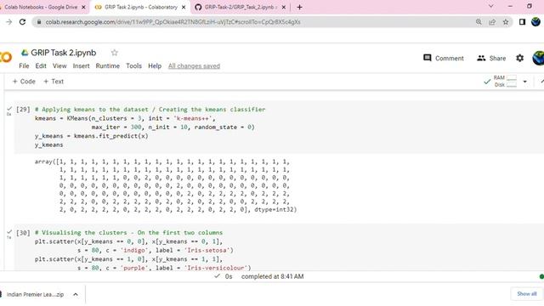The height and width of the screenshot is (306, 544).
Task: Open the Help menu
Action: pos(155,66)
